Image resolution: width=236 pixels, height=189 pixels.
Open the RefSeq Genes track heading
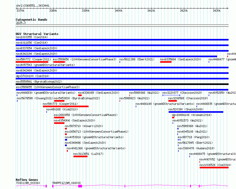coord(27,180)
